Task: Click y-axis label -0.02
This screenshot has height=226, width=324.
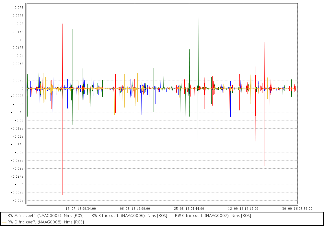Action: click(x=19, y=152)
